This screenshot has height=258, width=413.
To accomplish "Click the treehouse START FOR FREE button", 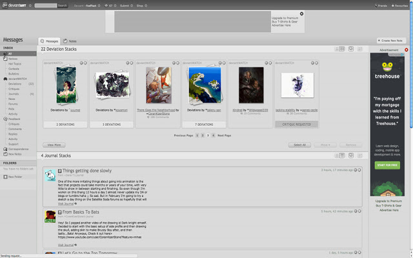I will [x=387, y=165].
